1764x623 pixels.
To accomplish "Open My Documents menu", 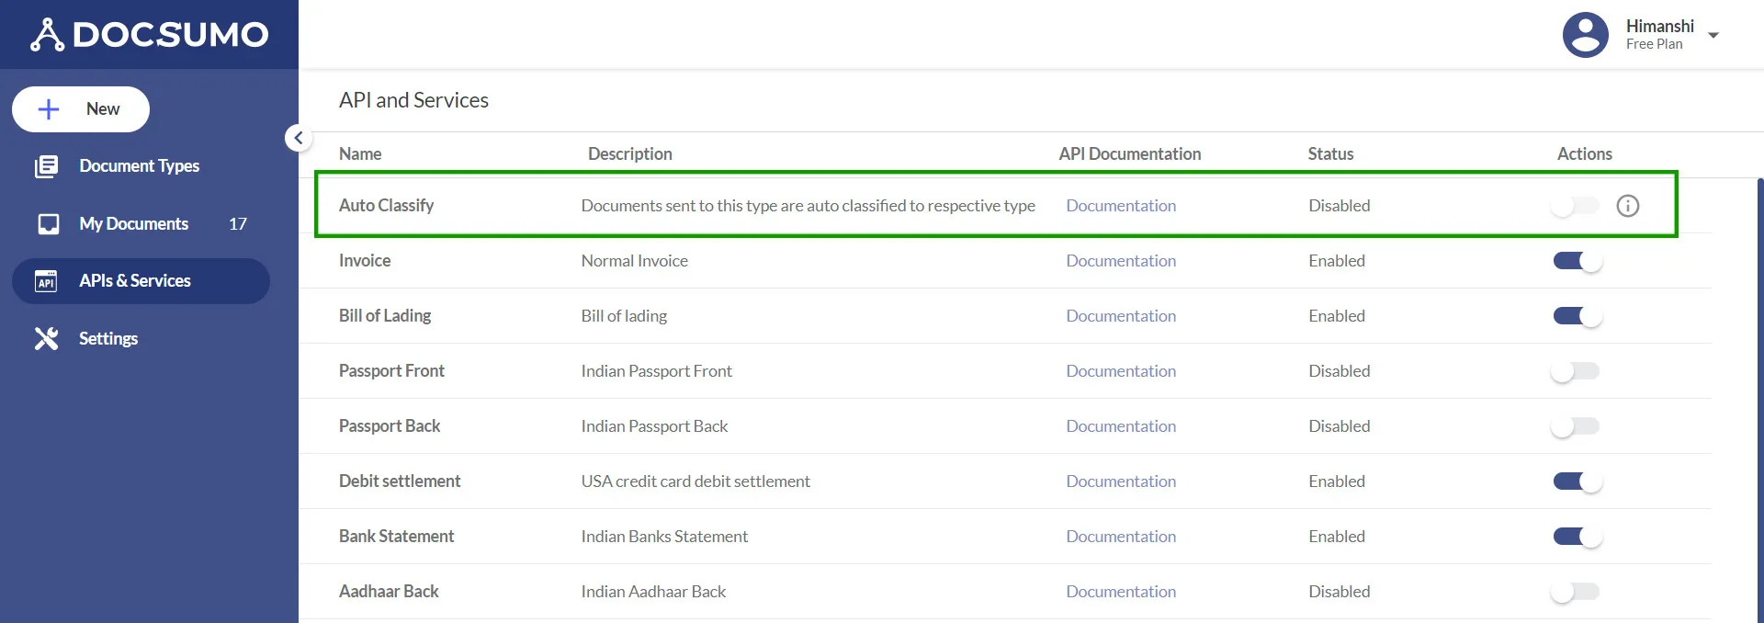I will coord(141,224).
